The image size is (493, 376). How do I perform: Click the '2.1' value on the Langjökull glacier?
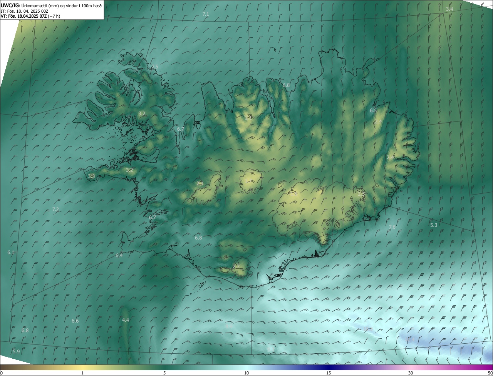200,184
